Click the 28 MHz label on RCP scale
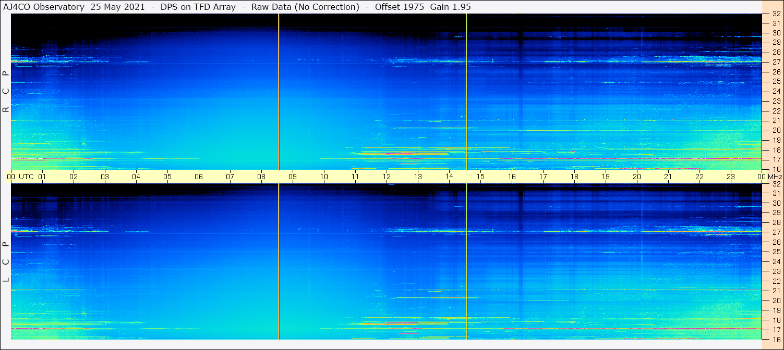Image resolution: width=784 pixels, height=350 pixels. (x=776, y=53)
